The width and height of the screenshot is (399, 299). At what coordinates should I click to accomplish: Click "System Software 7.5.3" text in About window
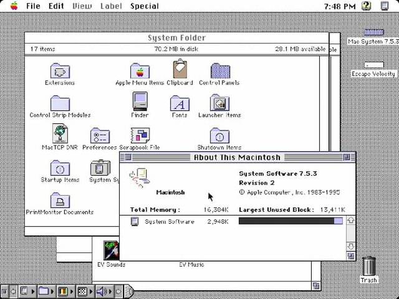click(x=278, y=174)
